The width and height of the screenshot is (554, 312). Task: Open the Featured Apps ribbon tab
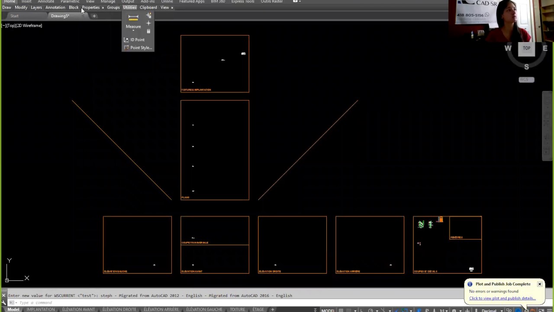point(192,2)
